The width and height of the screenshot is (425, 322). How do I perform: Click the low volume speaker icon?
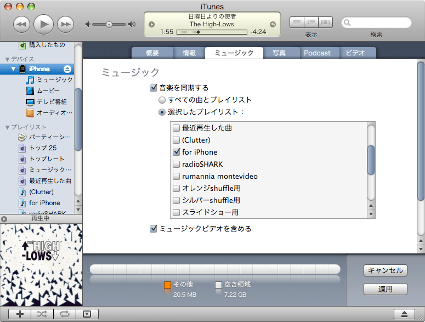pyautogui.click(x=88, y=24)
